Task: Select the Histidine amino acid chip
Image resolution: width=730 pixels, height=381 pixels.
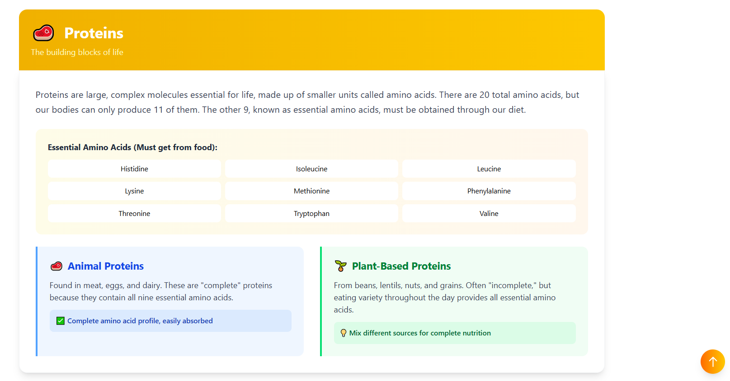Action: (134, 169)
